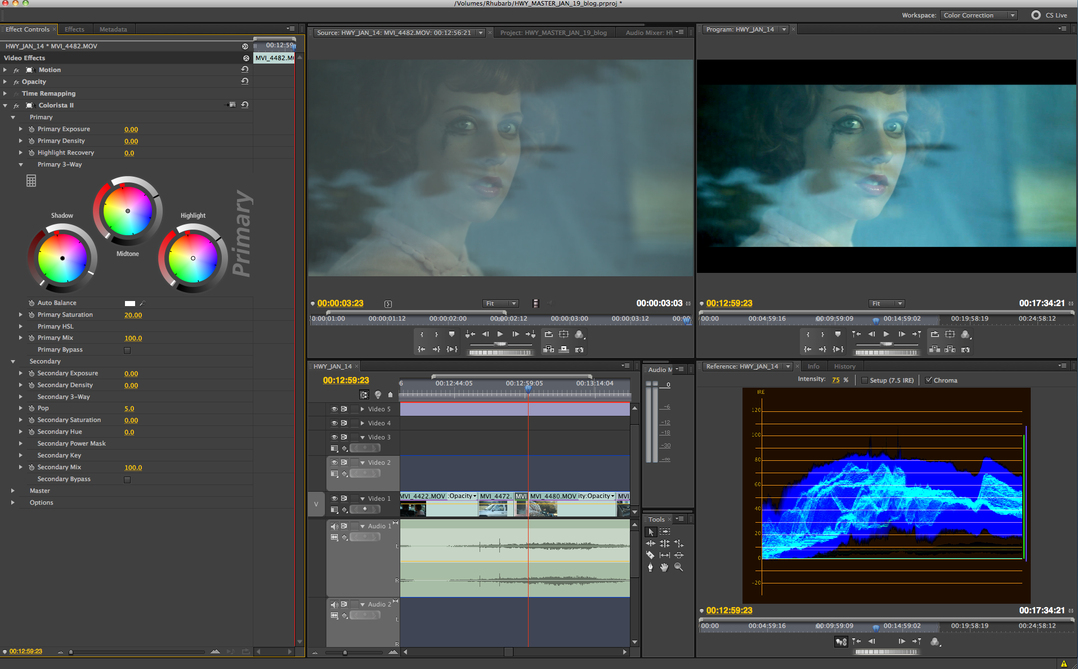Check the Setup (7.5 IRE) checkbox
The height and width of the screenshot is (669, 1078).
click(x=865, y=380)
